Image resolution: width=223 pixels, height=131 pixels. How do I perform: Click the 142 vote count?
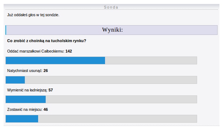tap(69, 51)
